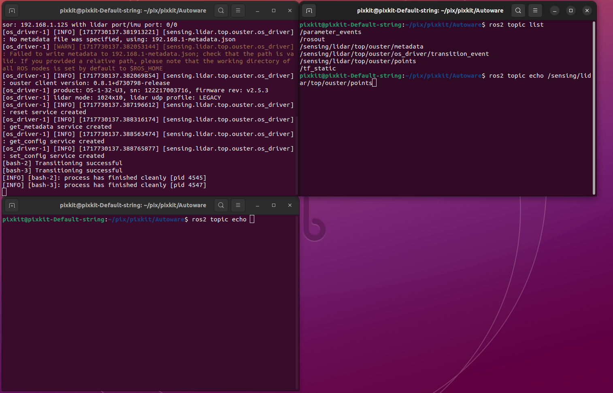Viewport: 613px width, 393px height.
Task: Click 'lidar mode: 1024x10' log line
Action: click(112, 98)
